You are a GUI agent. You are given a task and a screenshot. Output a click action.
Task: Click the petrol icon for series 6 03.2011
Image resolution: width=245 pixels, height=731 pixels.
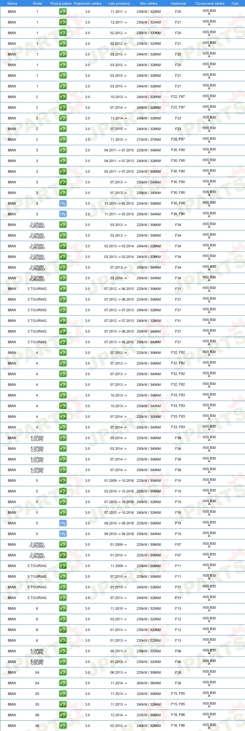pos(63,619)
